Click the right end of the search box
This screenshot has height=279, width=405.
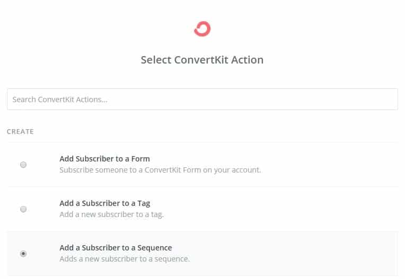(x=388, y=100)
